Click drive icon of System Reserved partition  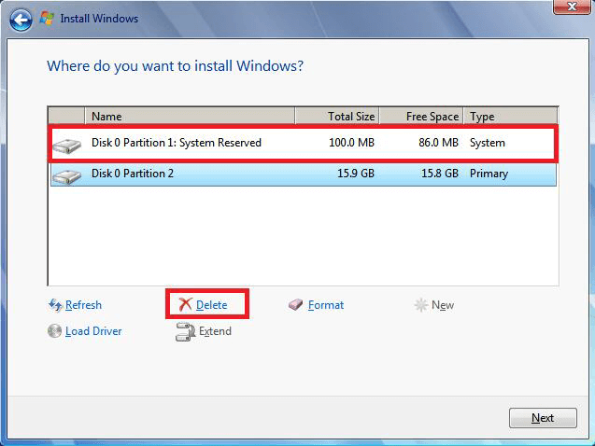[67, 146]
